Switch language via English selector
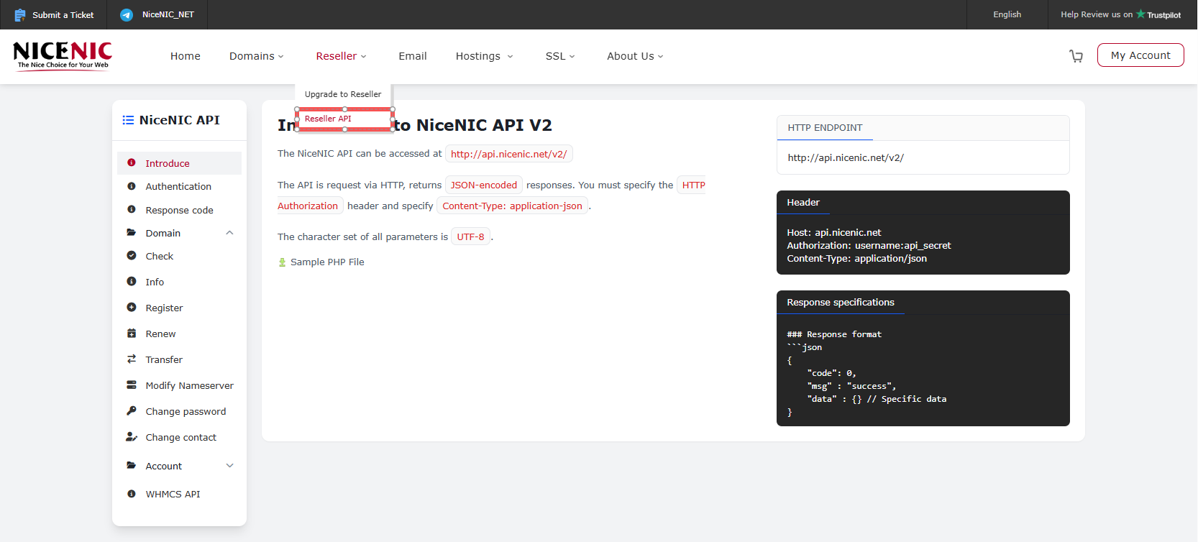Viewport: 1198px width, 542px height. tap(1007, 14)
